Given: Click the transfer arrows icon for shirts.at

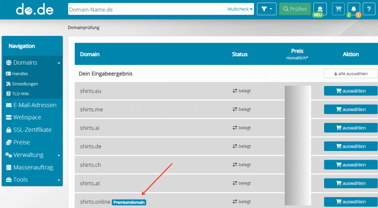Looking at the screenshot, I should click(235, 183).
